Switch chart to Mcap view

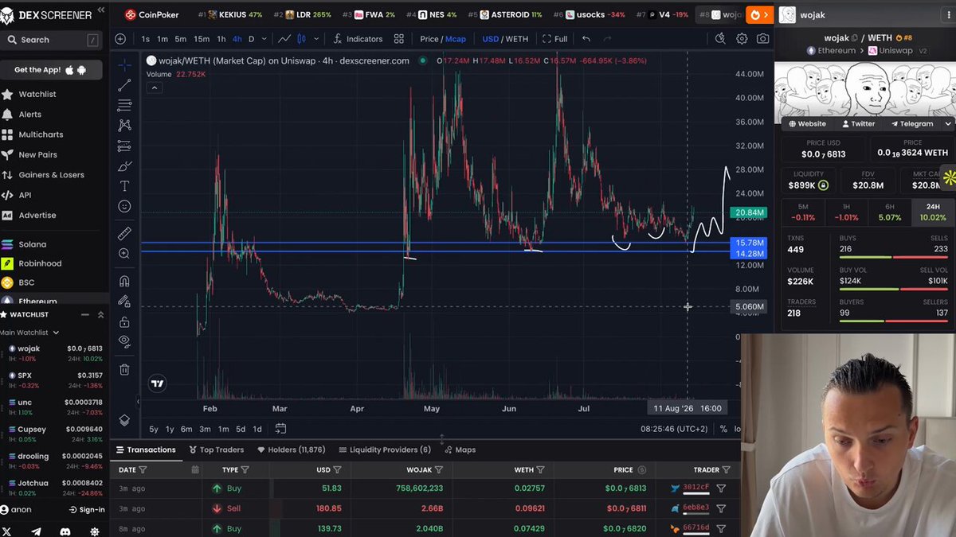tap(456, 39)
